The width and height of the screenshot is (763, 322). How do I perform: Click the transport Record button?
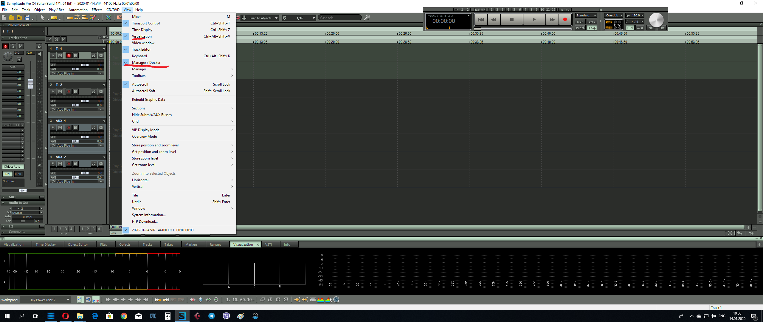[x=565, y=19]
